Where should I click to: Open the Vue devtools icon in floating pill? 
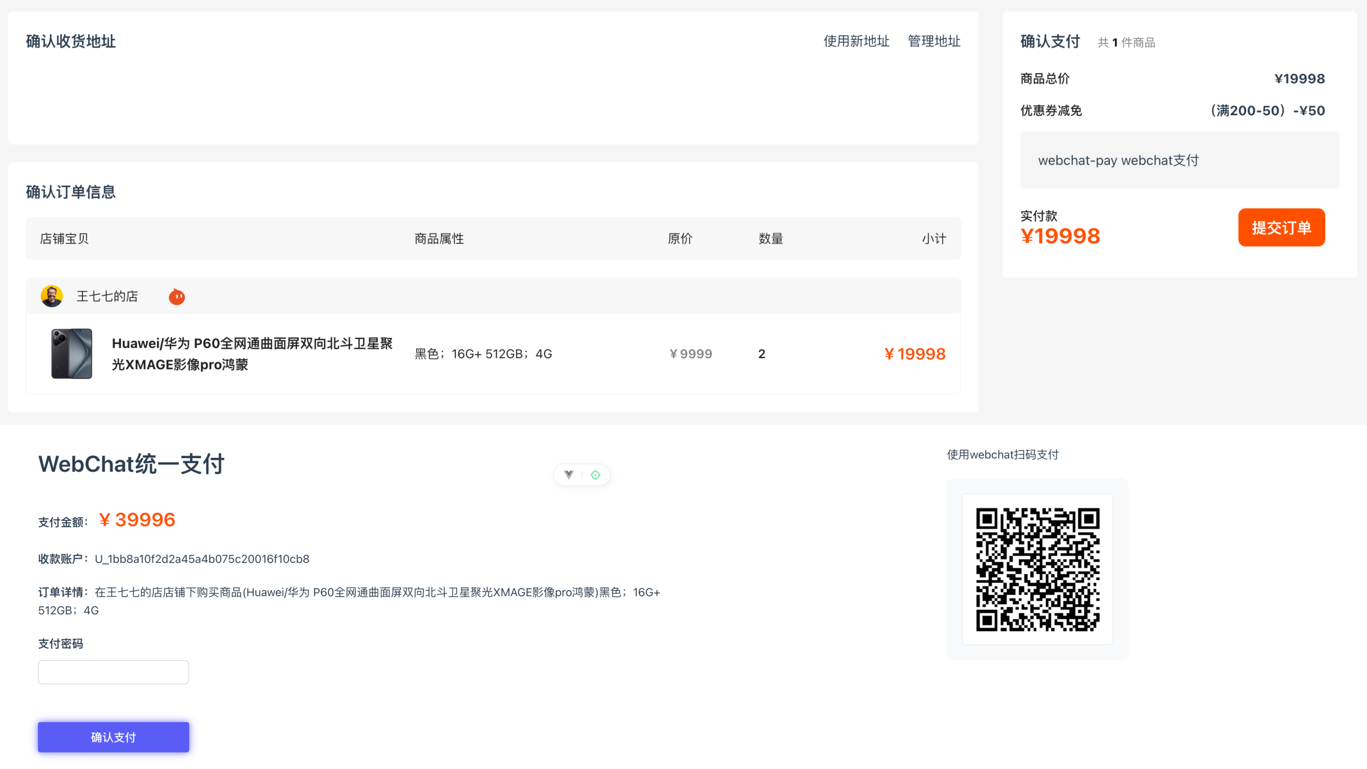click(568, 475)
